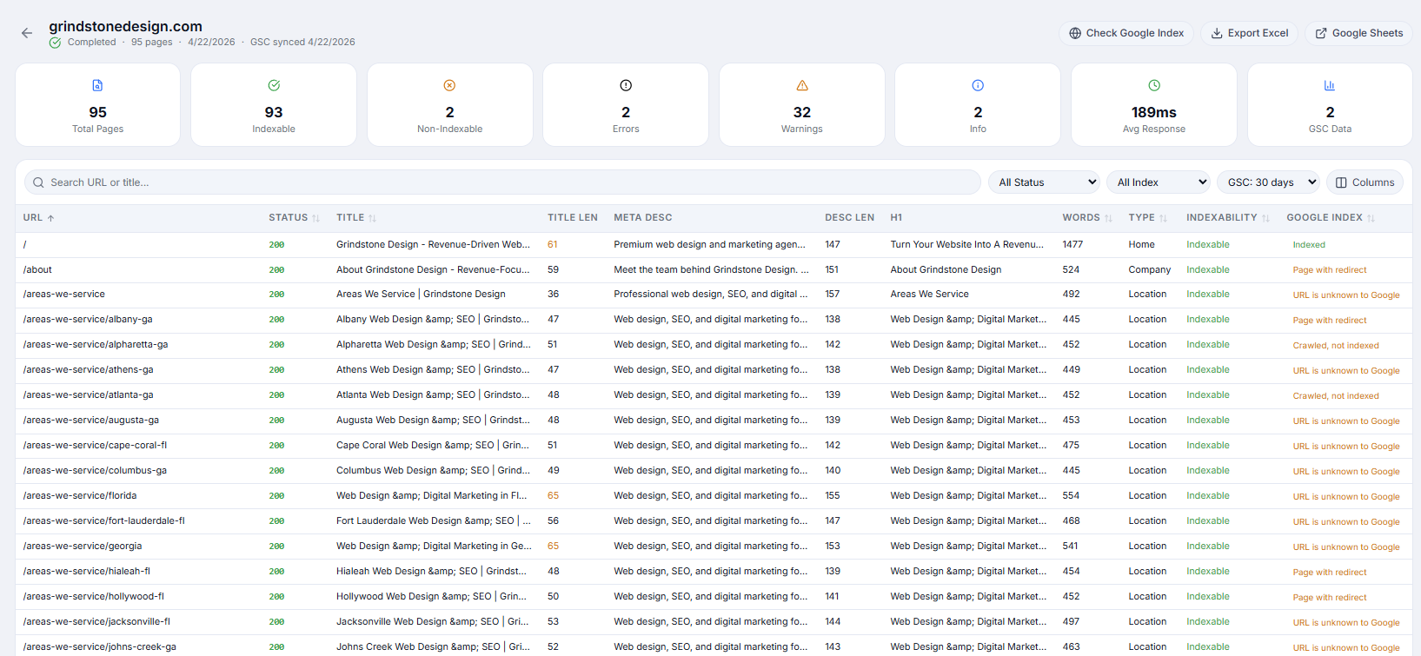
Task: Open the /areas-we-service/hialeah-fl row
Action: pos(714,572)
